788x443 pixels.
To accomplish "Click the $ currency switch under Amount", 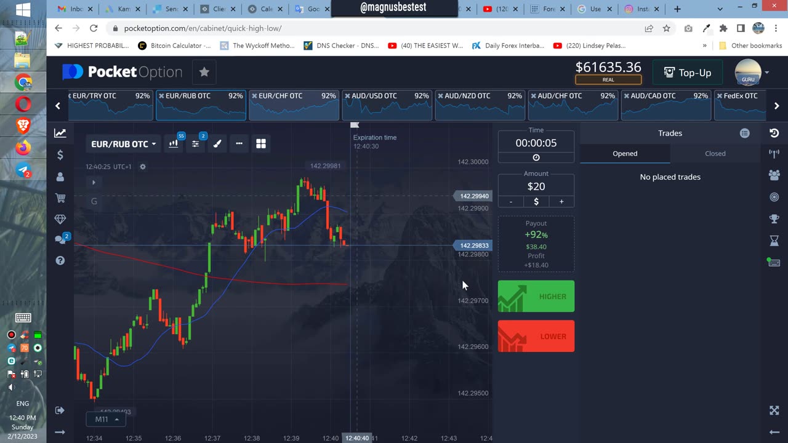I will coord(536,201).
